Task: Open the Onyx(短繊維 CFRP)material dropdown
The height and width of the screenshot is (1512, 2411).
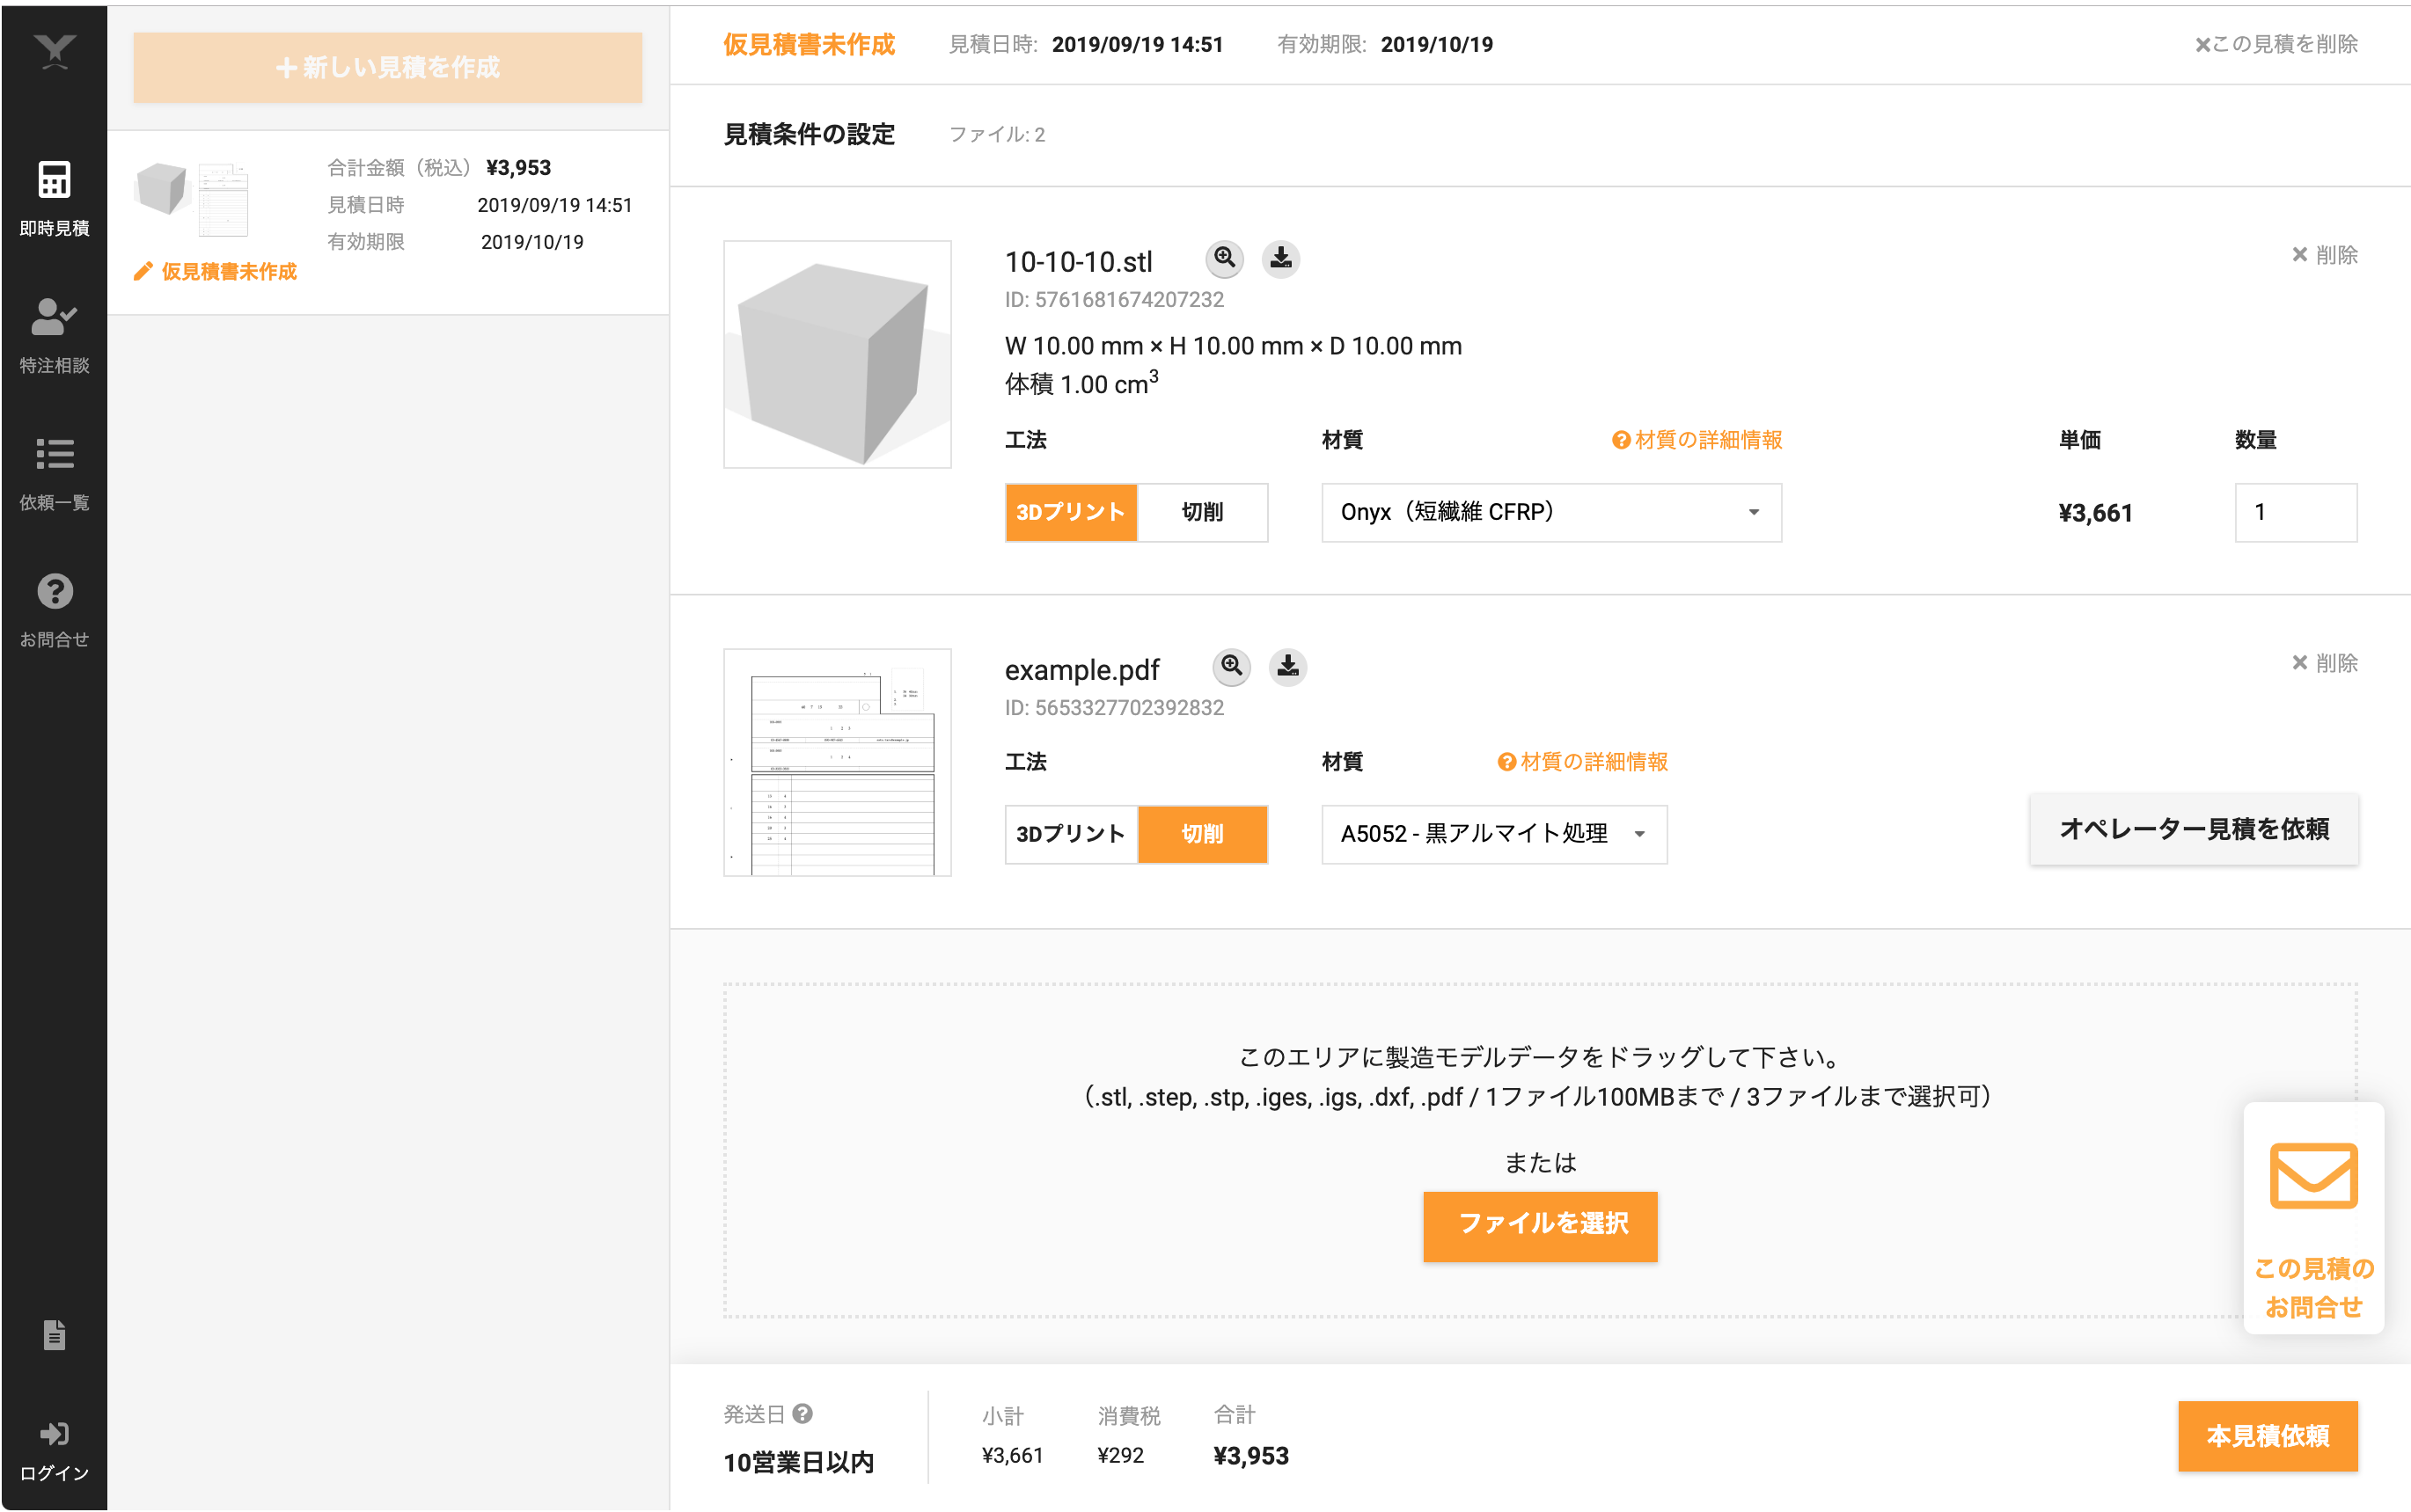Action: click(x=1550, y=513)
